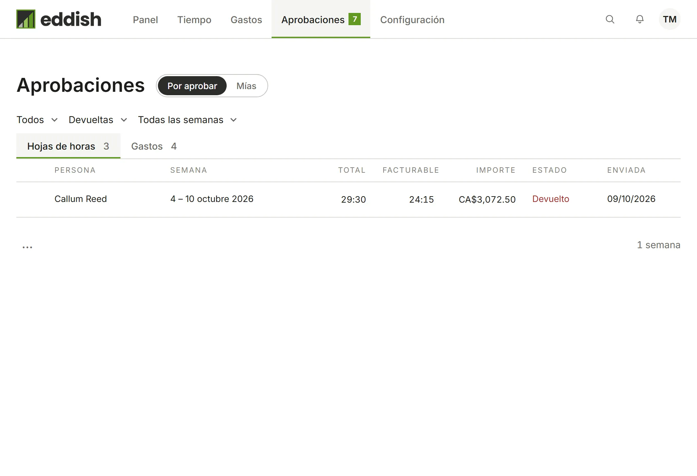Open Callum Reed's timesheet row
The width and height of the screenshot is (697, 476).
[x=348, y=200]
